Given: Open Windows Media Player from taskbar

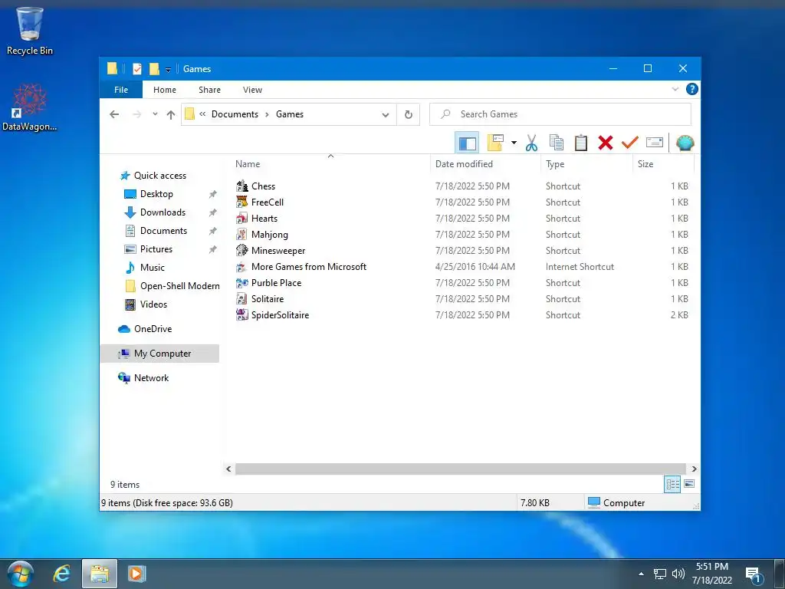Looking at the screenshot, I should [136, 574].
